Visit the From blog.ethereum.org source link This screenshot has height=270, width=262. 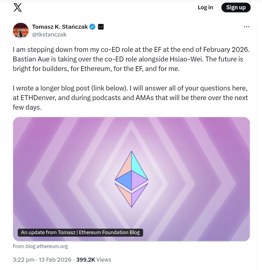40,246
